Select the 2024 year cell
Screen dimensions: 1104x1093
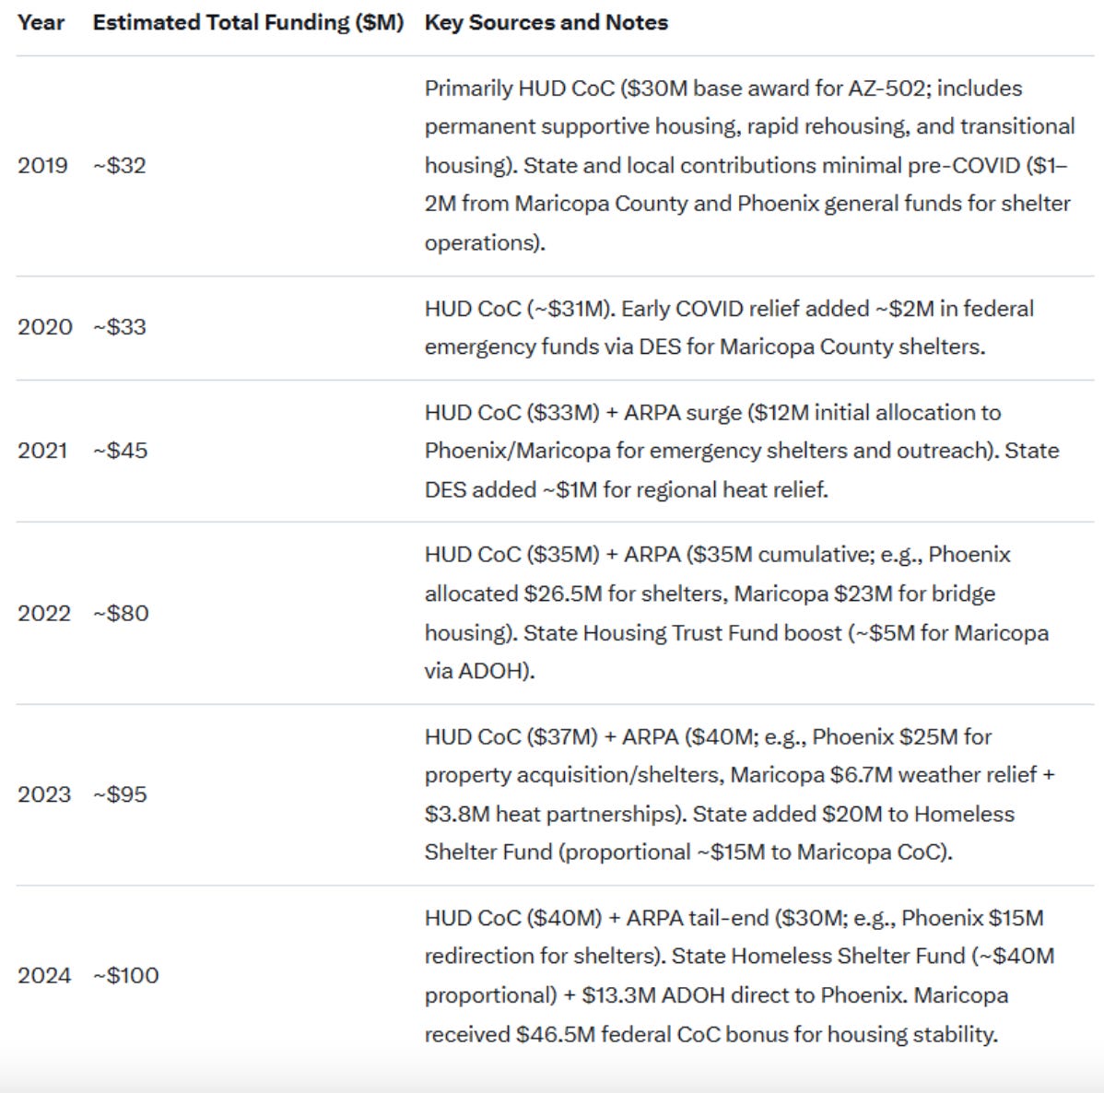[43, 975]
